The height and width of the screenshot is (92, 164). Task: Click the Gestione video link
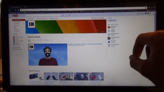pos(54,19)
